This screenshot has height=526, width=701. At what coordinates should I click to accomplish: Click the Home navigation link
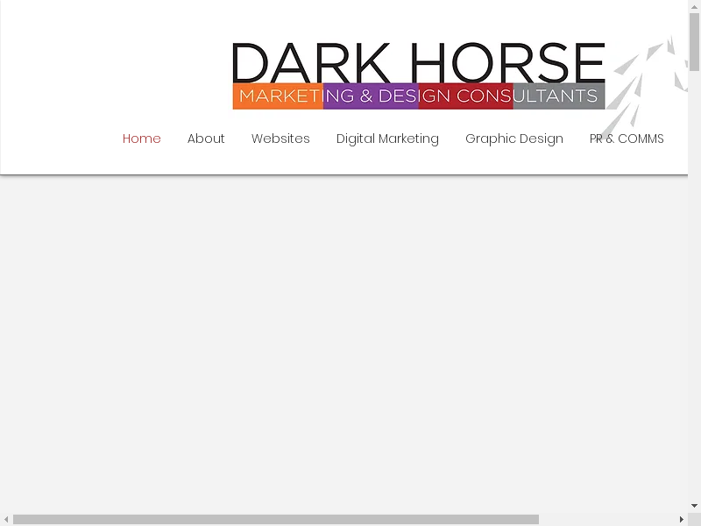[x=142, y=139]
